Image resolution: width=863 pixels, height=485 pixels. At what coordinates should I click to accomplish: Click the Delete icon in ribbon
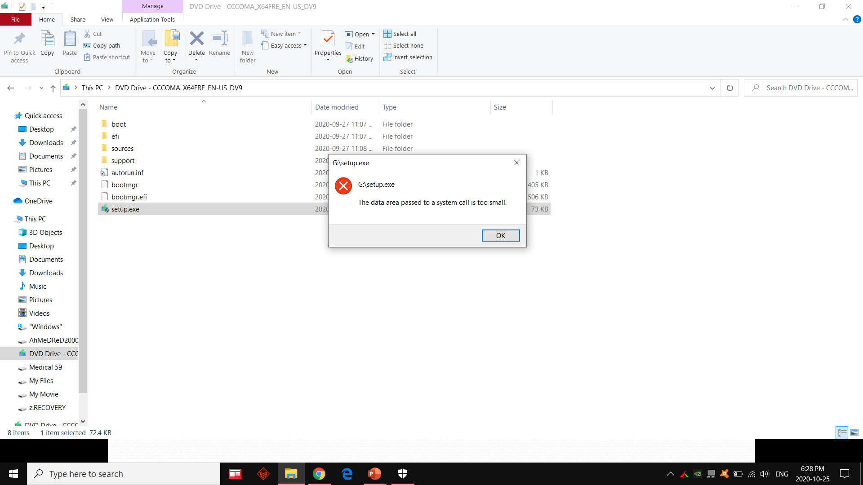(196, 39)
